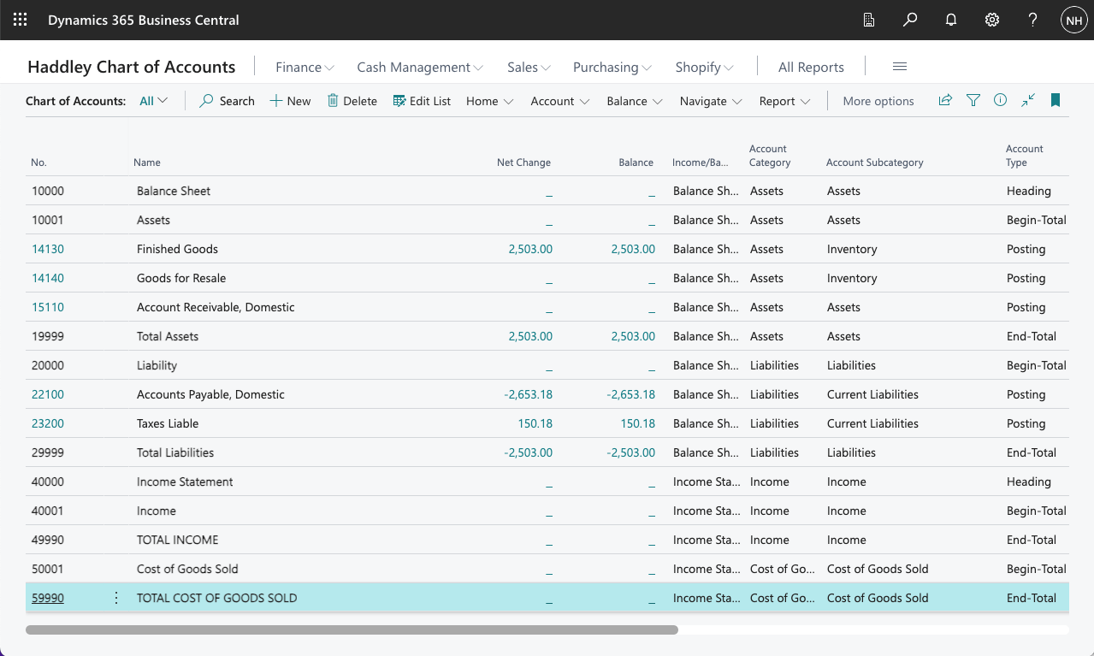Expand the Finance menu
This screenshot has width=1094, height=656.
click(305, 67)
